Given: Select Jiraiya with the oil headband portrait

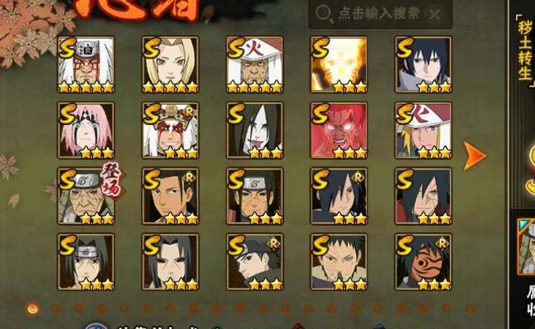Looking at the screenshot, I should [x=86, y=65].
